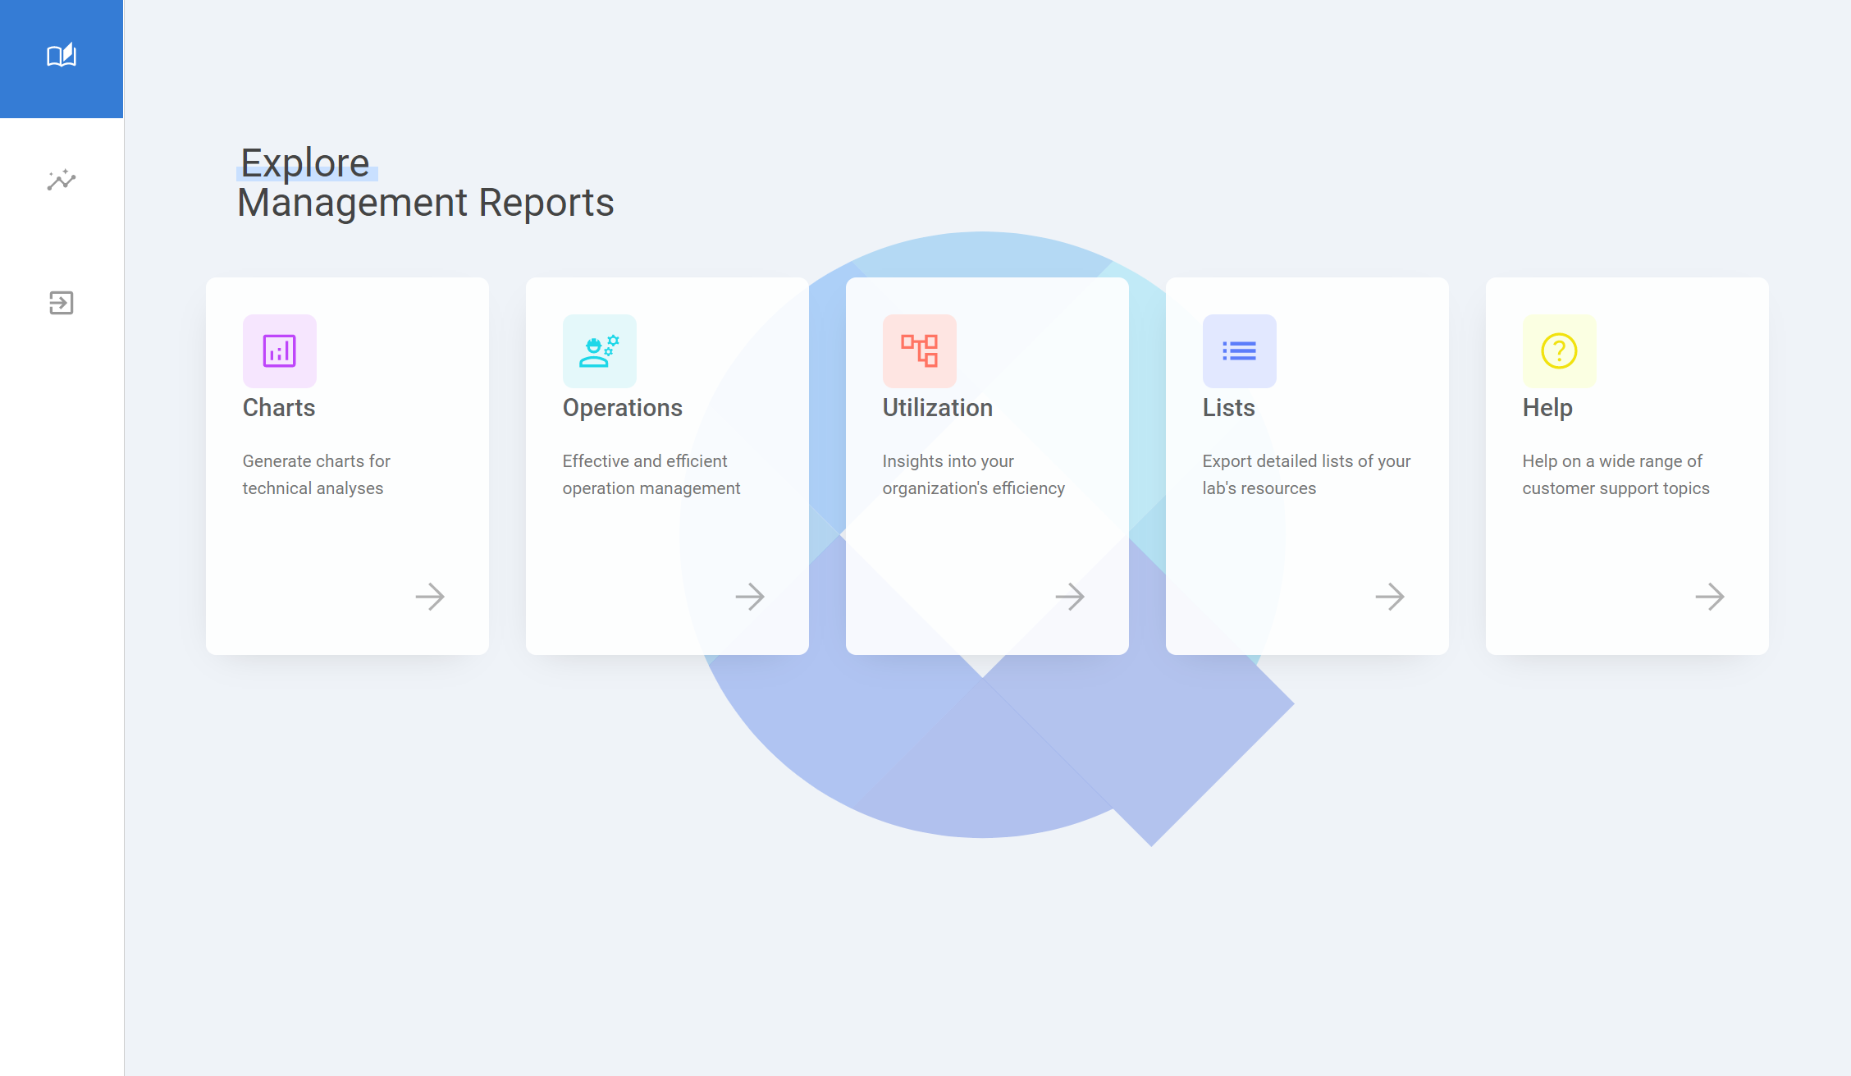Open Charts card via its arrow
The height and width of the screenshot is (1076, 1851).
click(x=429, y=597)
